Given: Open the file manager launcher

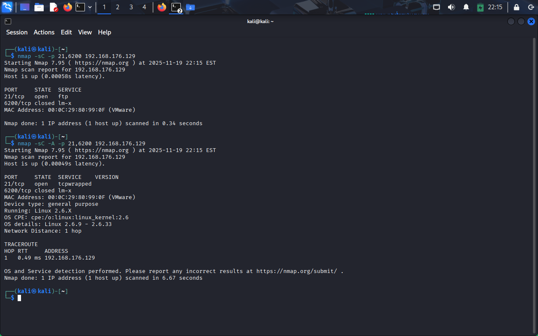Looking at the screenshot, I should pyautogui.click(x=39, y=7).
